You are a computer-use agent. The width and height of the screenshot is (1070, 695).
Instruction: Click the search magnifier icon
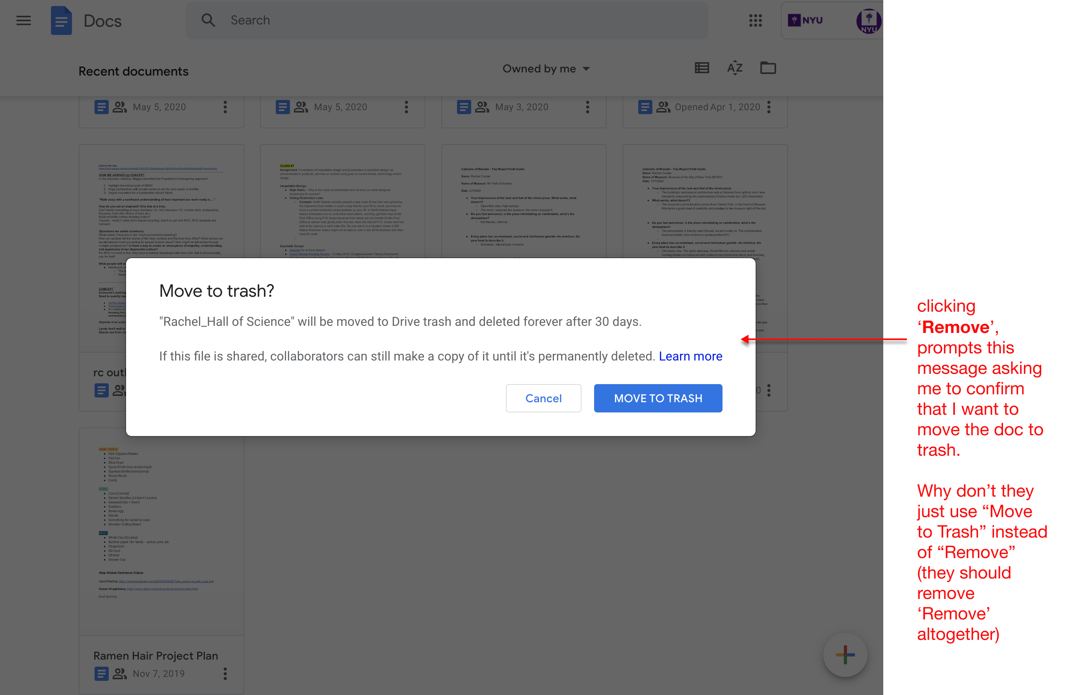click(208, 20)
